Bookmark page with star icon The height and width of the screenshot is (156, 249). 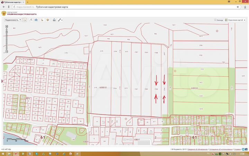[238, 7]
